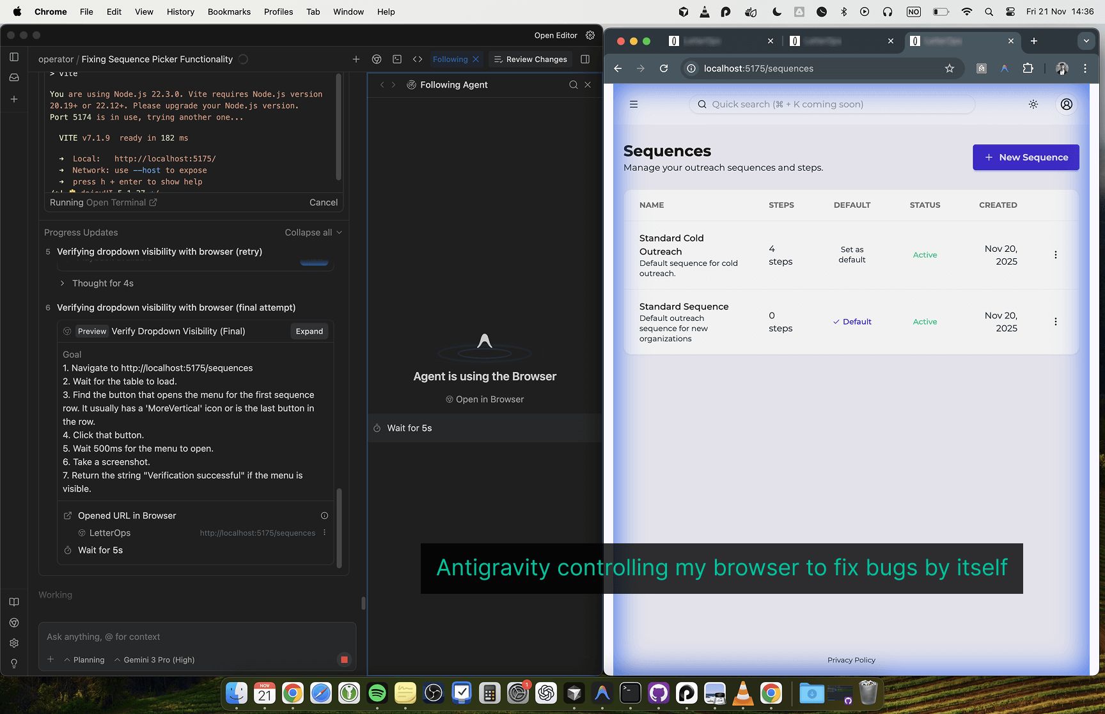Open the actions menu for Standard Cold Outreach
The width and height of the screenshot is (1105, 714).
tap(1056, 255)
